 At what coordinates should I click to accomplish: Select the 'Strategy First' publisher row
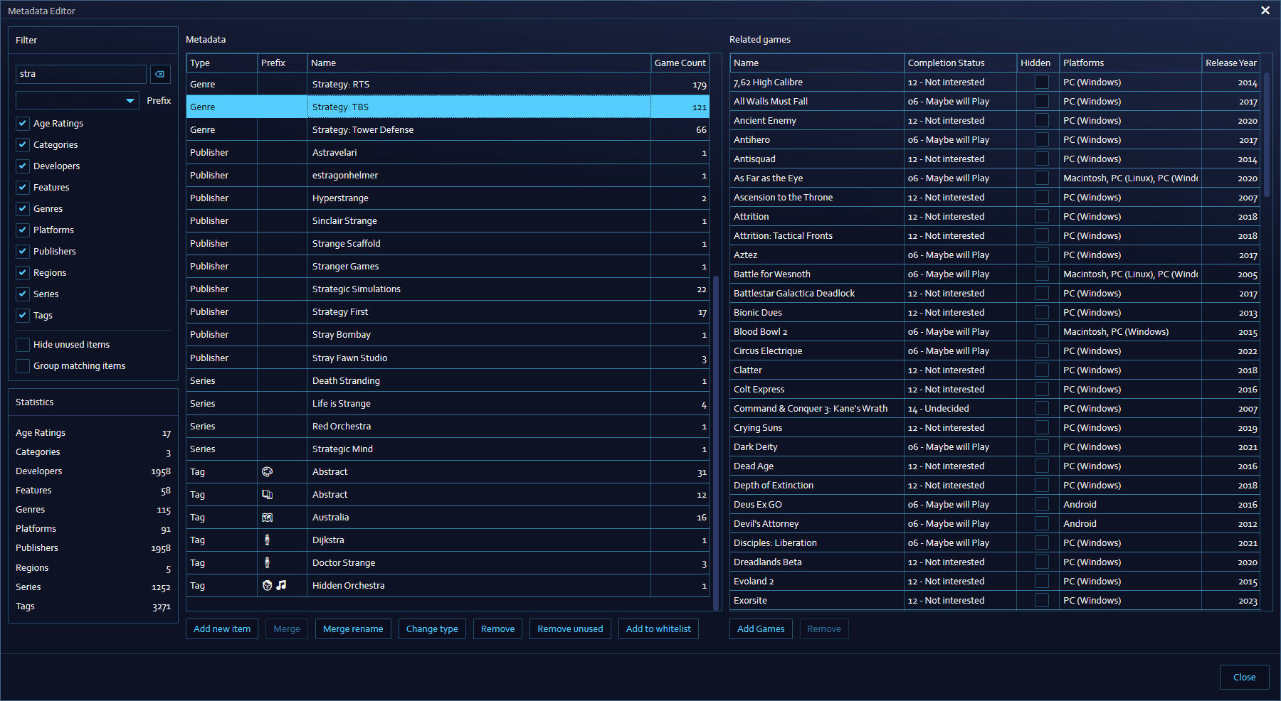(448, 312)
